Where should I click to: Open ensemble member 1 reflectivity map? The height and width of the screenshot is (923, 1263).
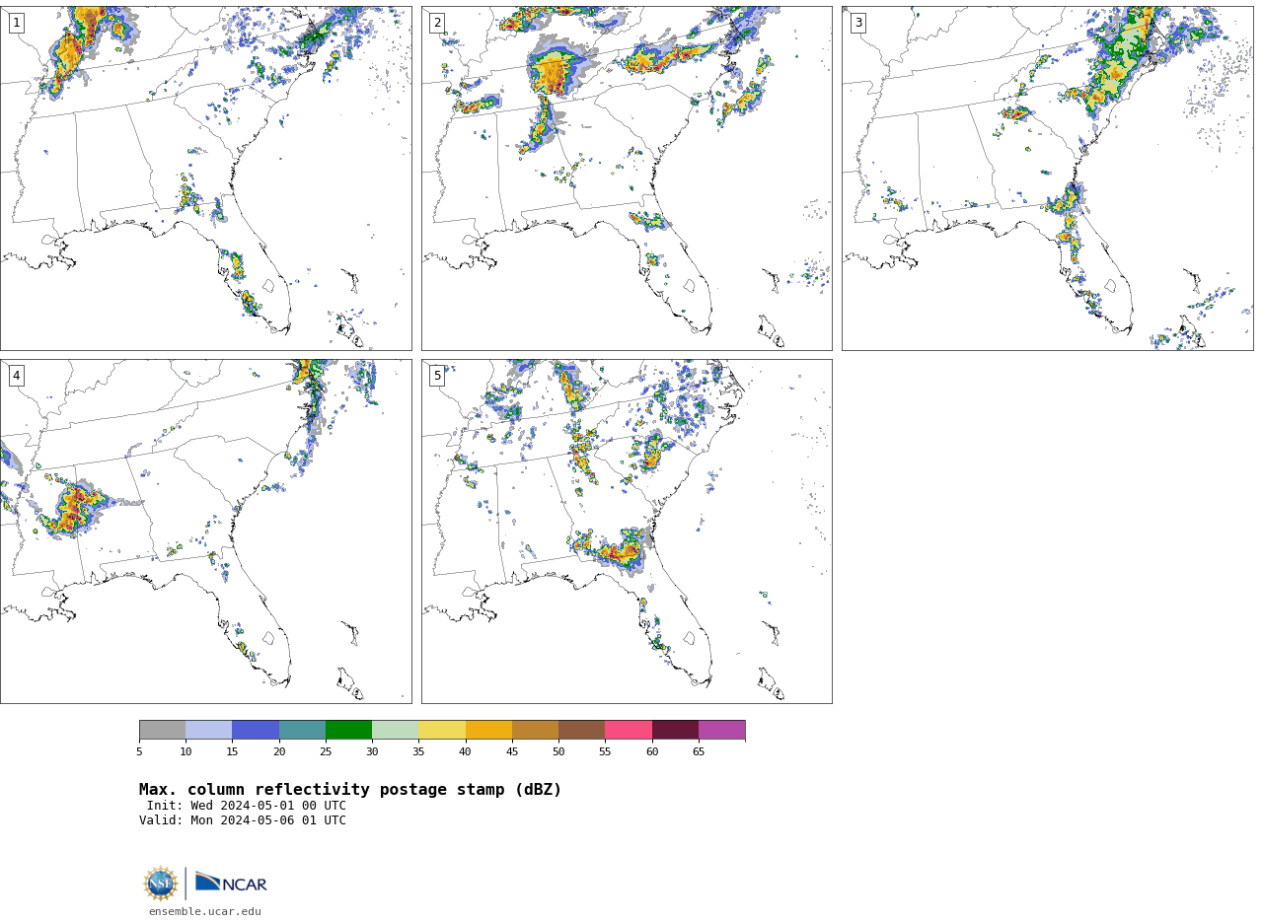pos(205,178)
